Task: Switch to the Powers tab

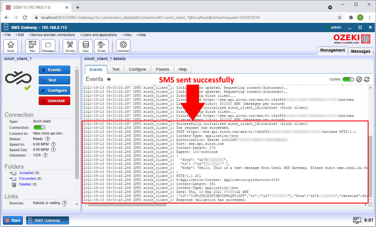Action: pyautogui.click(x=162, y=69)
